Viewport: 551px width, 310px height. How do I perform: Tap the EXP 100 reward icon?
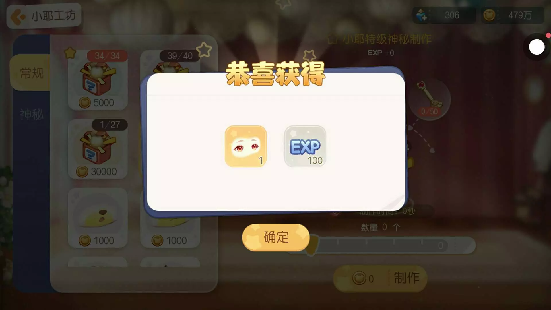click(305, 146)
